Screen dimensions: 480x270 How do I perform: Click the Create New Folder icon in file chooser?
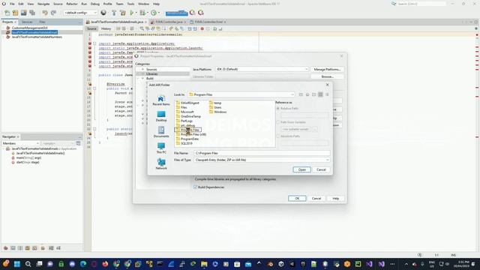point(313,94)
